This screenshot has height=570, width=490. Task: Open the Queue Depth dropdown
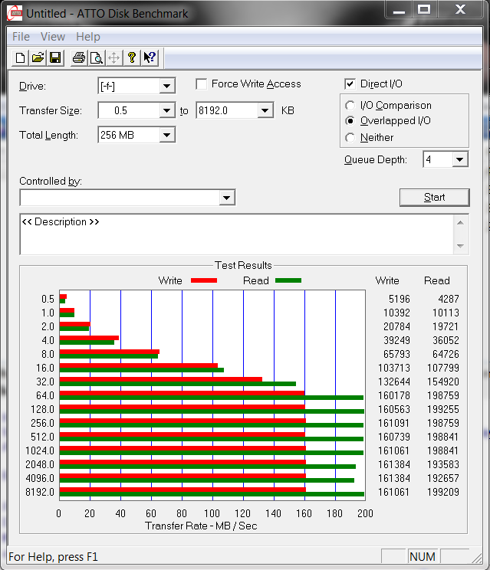click(459, 159)
